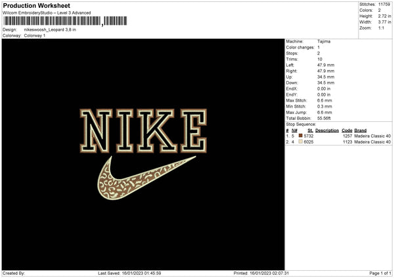Click the Stops label

(x=292, y=54)
